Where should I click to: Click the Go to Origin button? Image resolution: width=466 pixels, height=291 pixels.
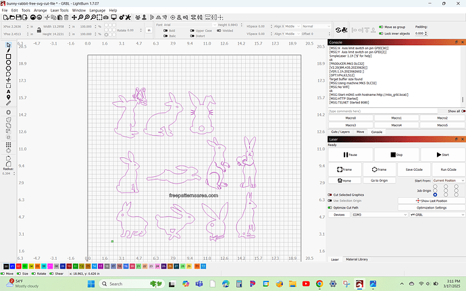click(x=380, y=180)
